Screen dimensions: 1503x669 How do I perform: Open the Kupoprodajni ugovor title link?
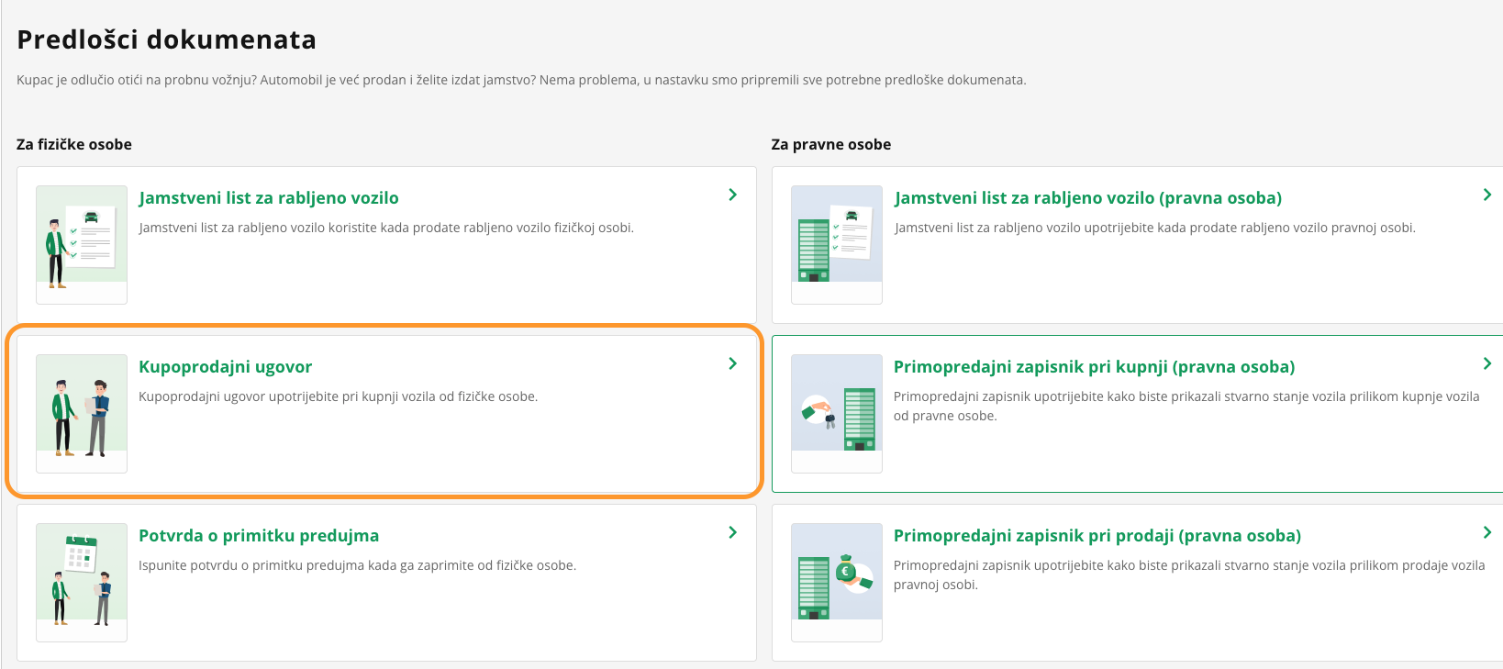click(226, 367)
